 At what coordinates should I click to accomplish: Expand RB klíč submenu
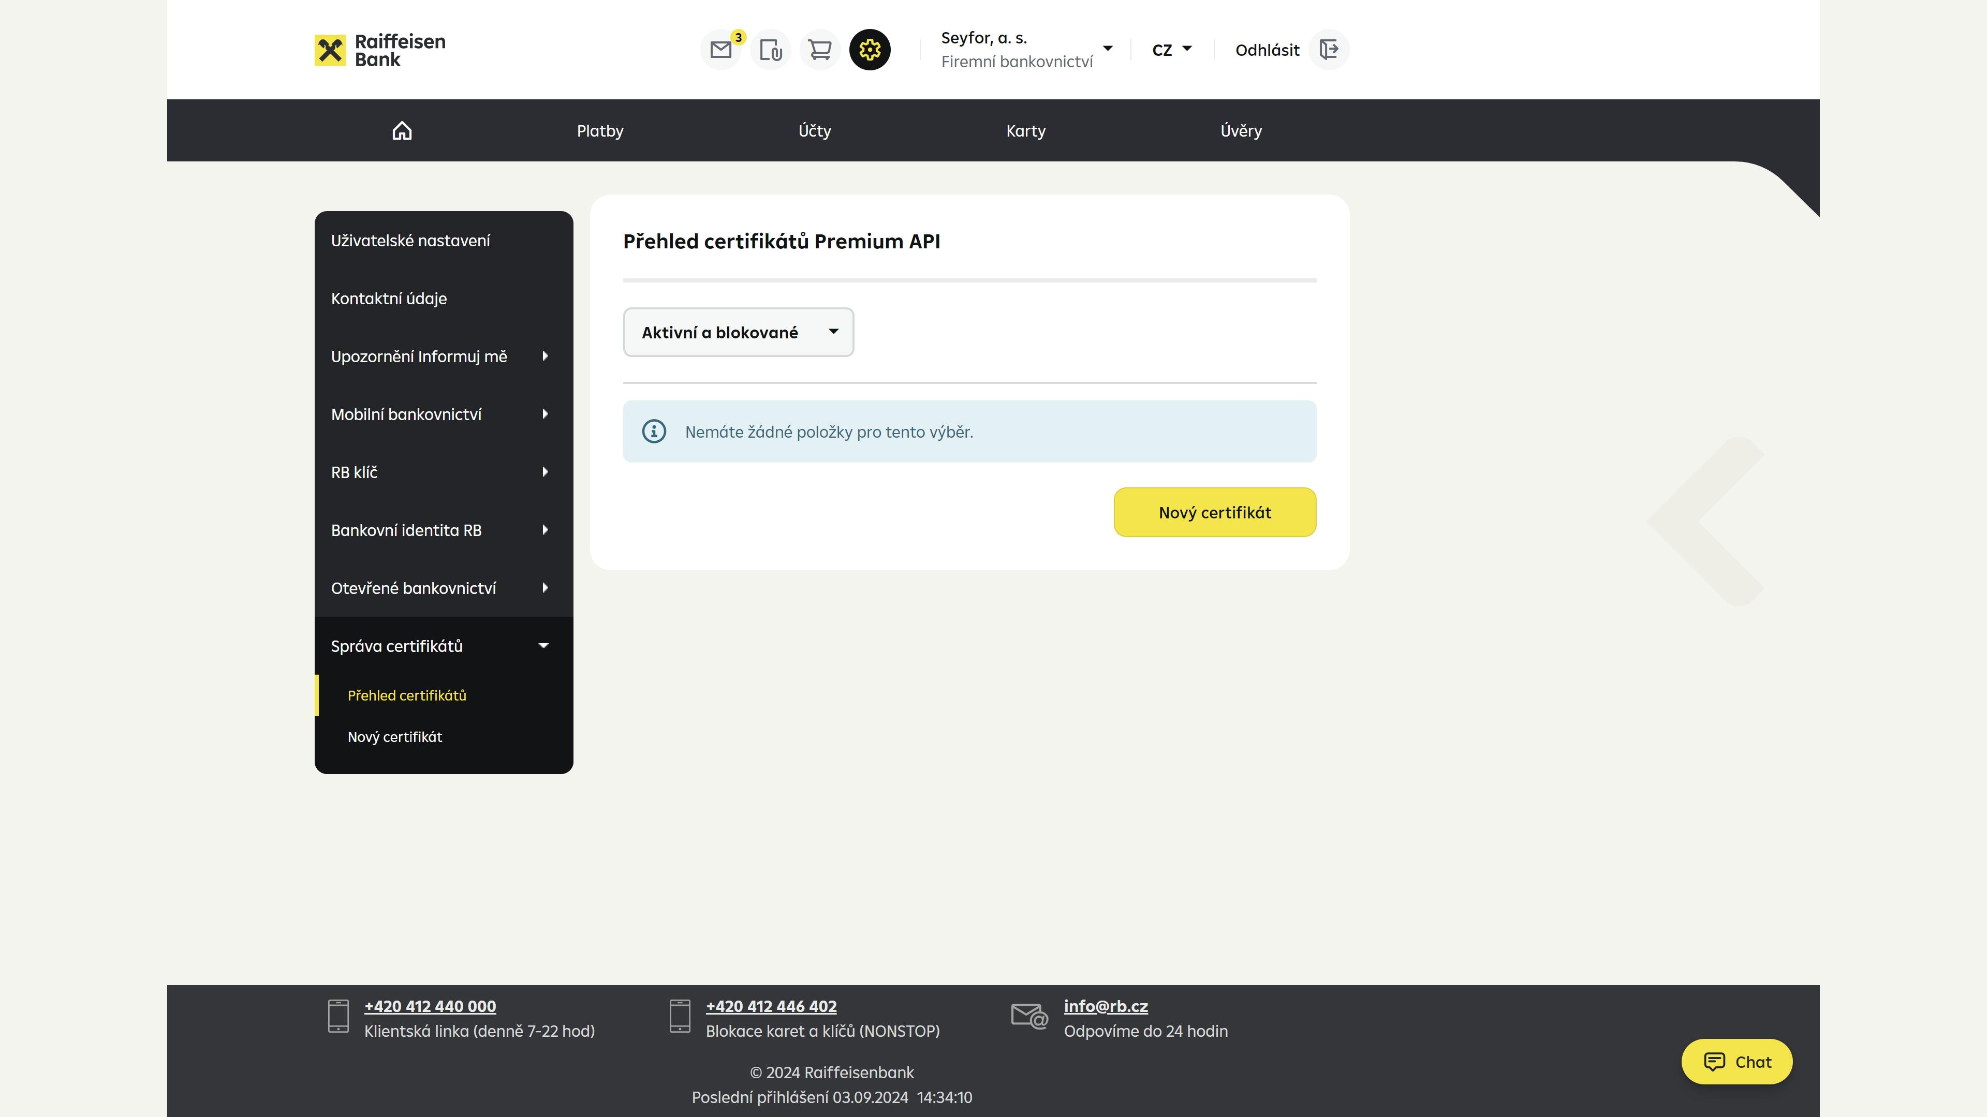pyautogui.click(x=444, y=472)
